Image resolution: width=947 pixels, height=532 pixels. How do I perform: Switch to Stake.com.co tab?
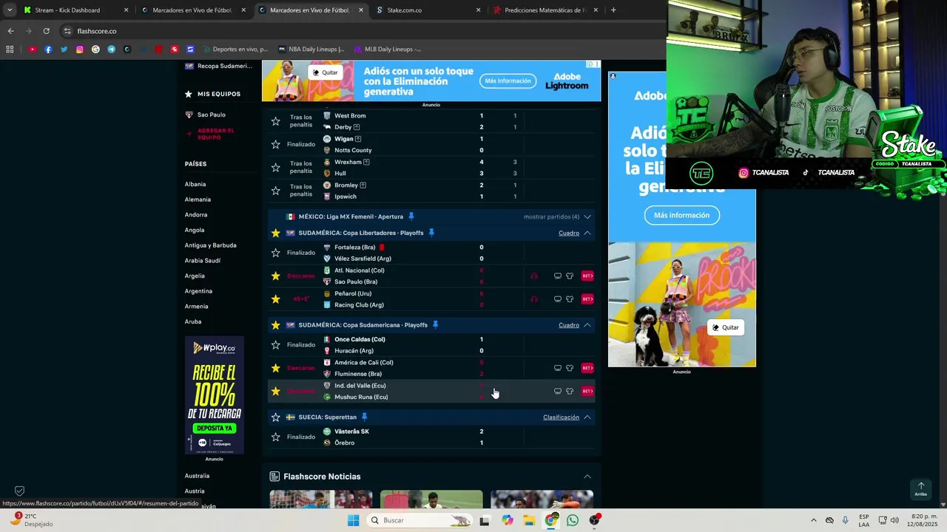(x=428, y=10)
